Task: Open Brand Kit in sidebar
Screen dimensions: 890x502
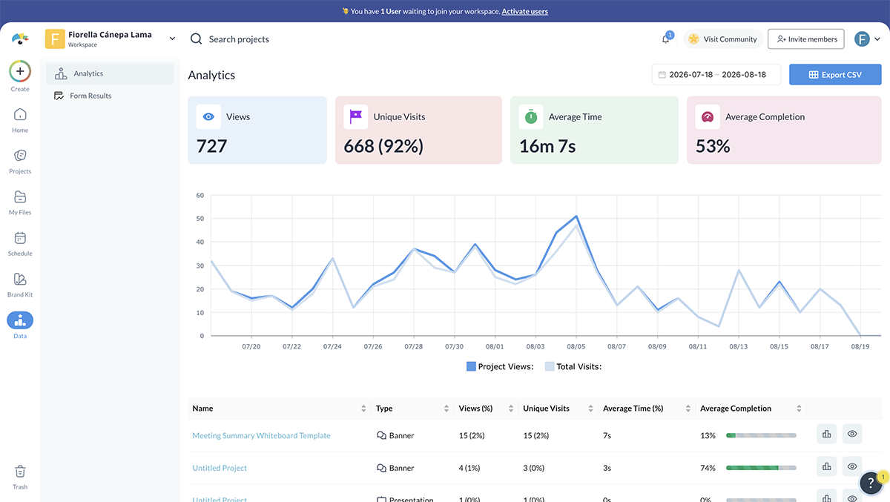Action: [x=20, y=284]
